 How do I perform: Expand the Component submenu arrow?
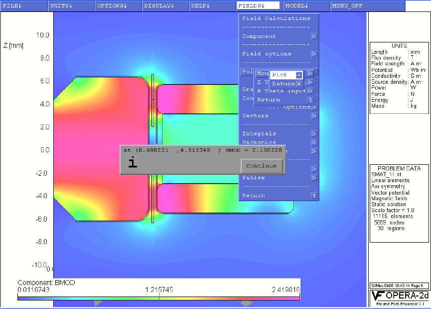314,36
